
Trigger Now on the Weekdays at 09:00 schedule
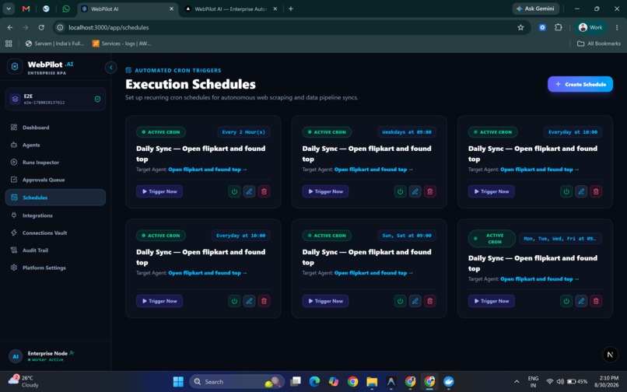point(325,191)
